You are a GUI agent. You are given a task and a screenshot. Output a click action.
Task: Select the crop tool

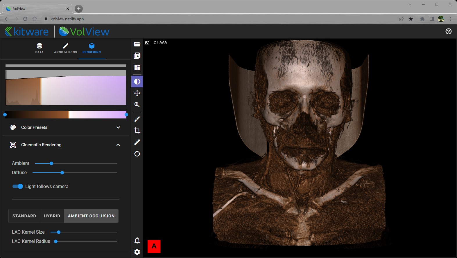coord(137,131)
